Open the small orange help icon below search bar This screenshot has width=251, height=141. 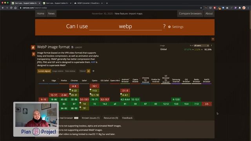click(213, 39)
